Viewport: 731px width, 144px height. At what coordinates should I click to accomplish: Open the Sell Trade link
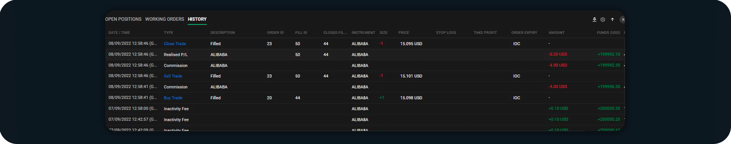coord(173,76)
